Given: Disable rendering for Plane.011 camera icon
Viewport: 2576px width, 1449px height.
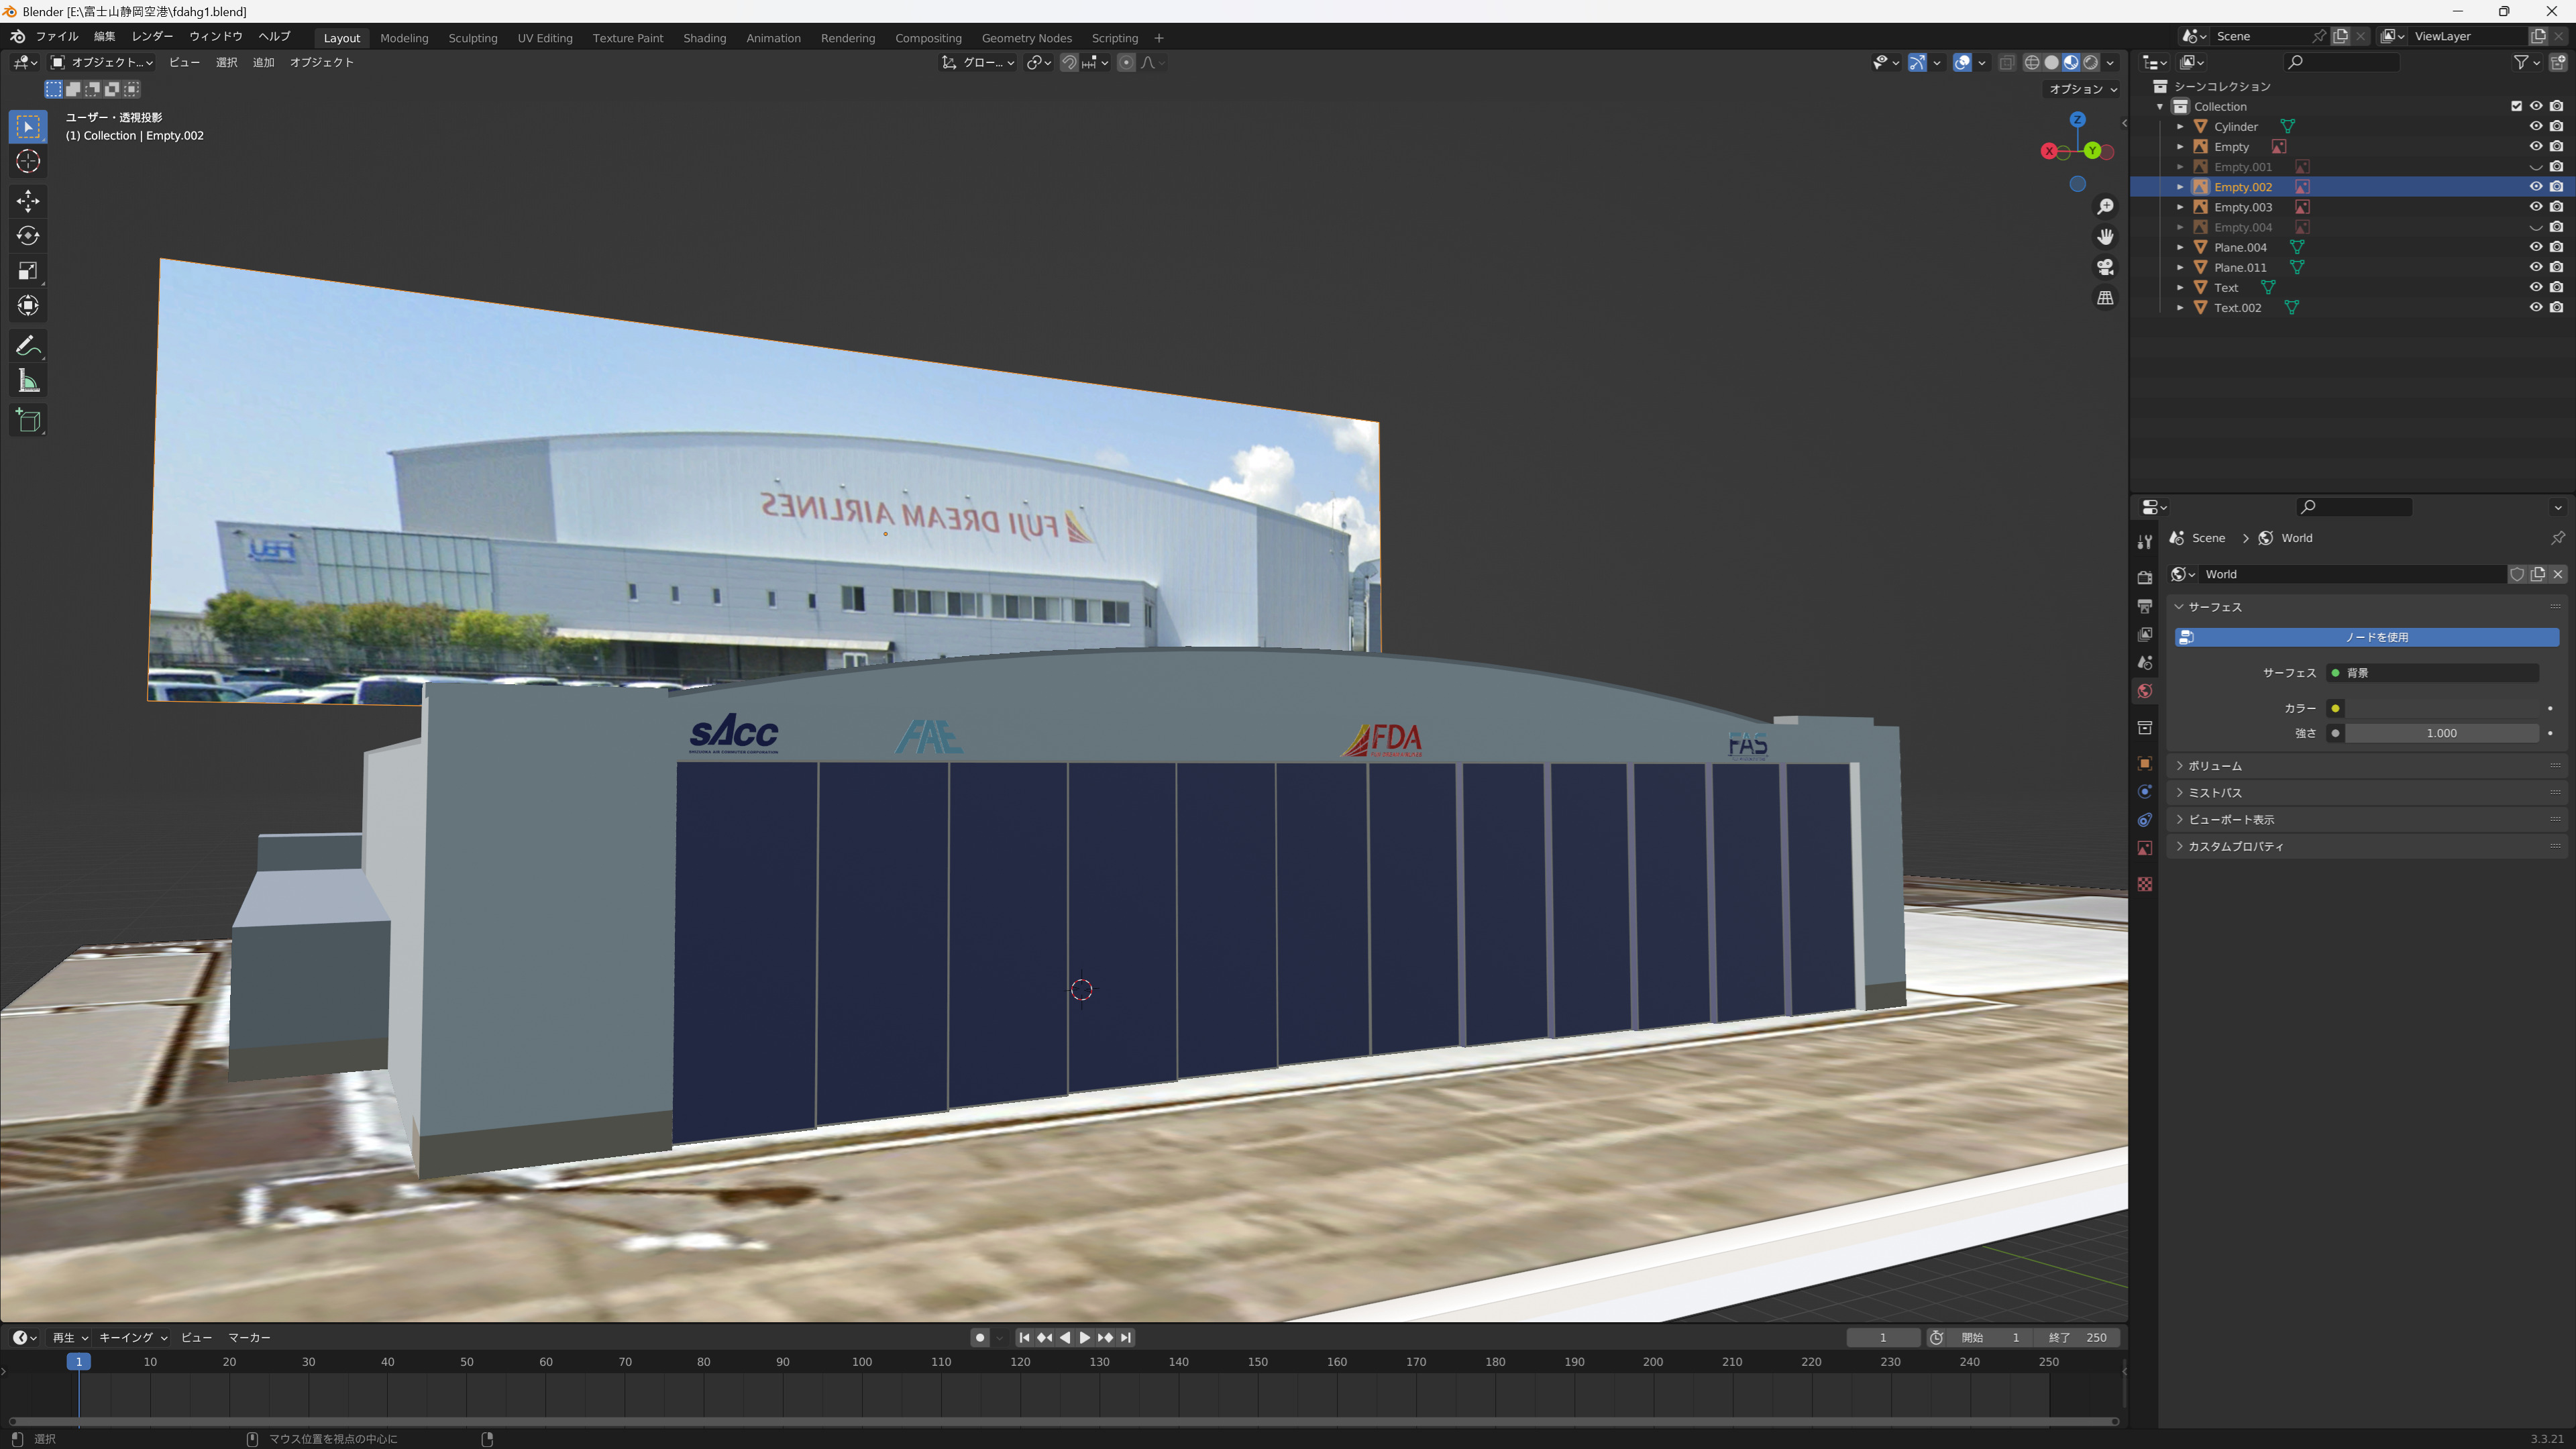Looking at the screenshot, I should click(x=2556, y=267).
